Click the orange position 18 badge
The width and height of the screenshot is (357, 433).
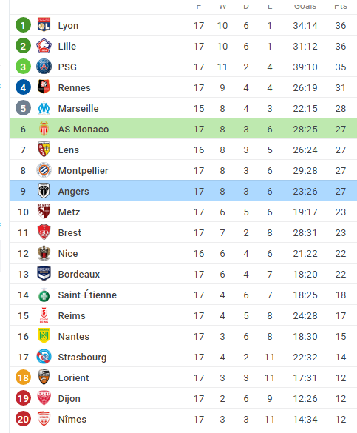(23, 377)
